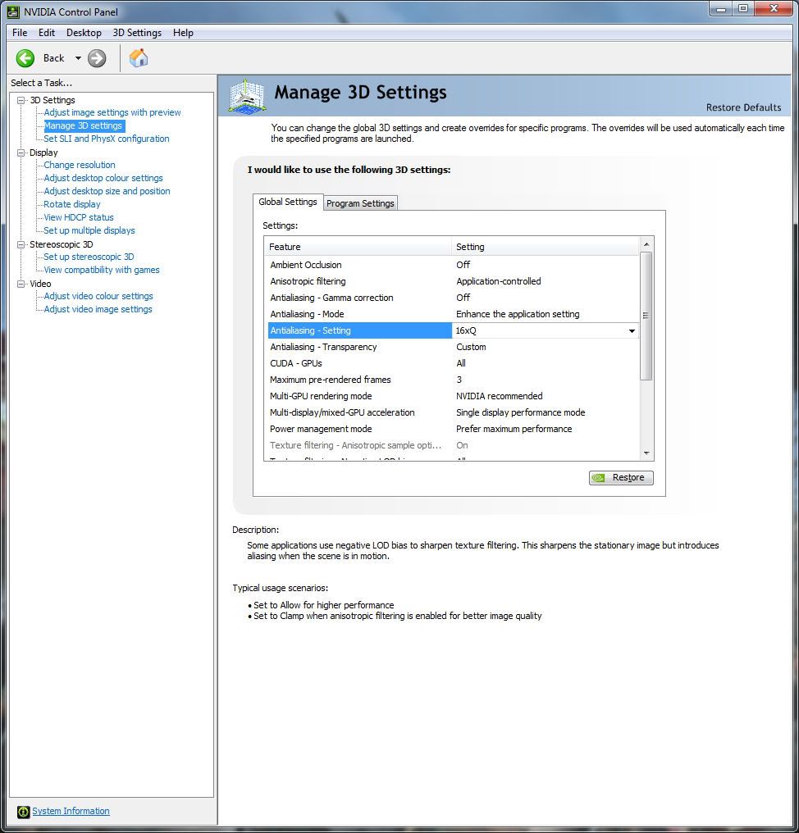Select Power management mode row
799x833 pixels.
453,429
